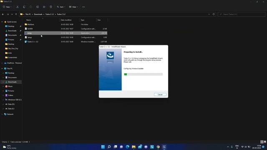The height and width of the screenshot is (150, 267).
Task: Click the weather widget on the taskbar
Action: point(10,147)
